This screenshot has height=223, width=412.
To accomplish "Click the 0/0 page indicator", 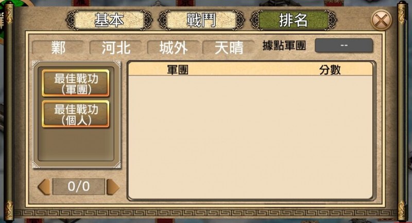I will point(79,187).
